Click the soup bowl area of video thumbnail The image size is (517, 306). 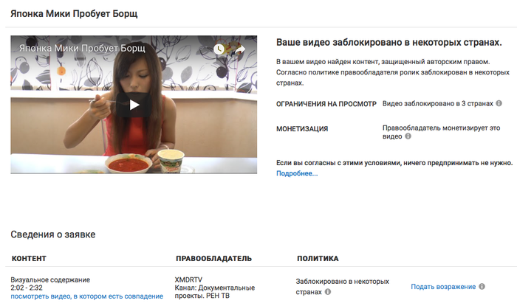pyautogui.click(x=129, y=163)
